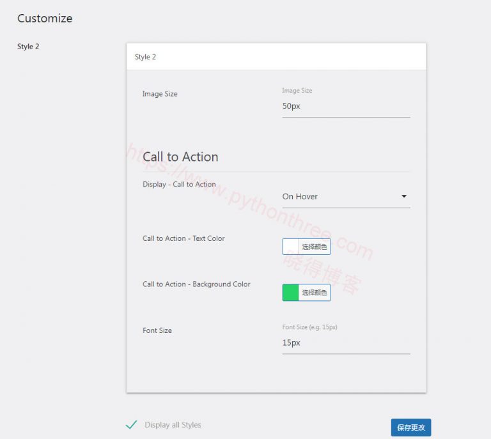Collapse the Style 2 card header
Image resolution: width=491 pixels, height=439 pixels.
pyautogui.click(x=276, y=57)
